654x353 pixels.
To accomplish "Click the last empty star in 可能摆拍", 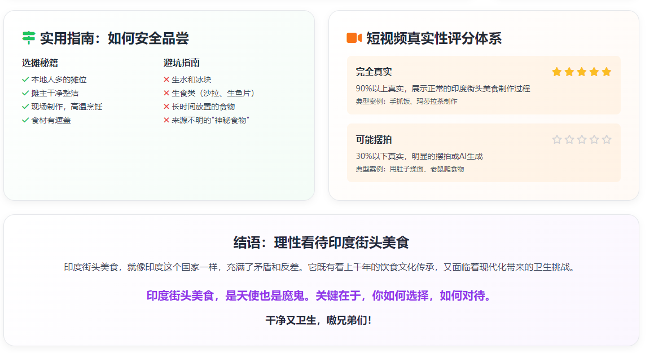I will [607, 139].
